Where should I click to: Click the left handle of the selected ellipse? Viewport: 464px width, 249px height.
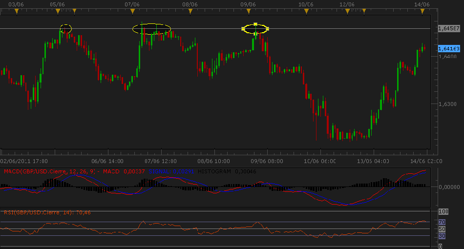tap(243, 29)
